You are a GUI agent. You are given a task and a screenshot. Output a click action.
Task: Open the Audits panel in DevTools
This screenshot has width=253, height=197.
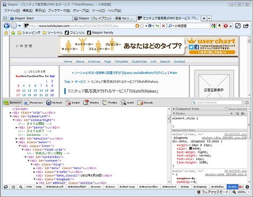coord(128,103)
